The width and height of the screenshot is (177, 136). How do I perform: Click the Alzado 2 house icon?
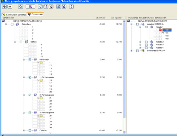152,42
